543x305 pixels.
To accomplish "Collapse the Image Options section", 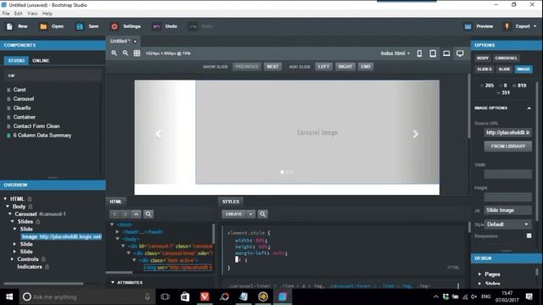I will [529, 108].
